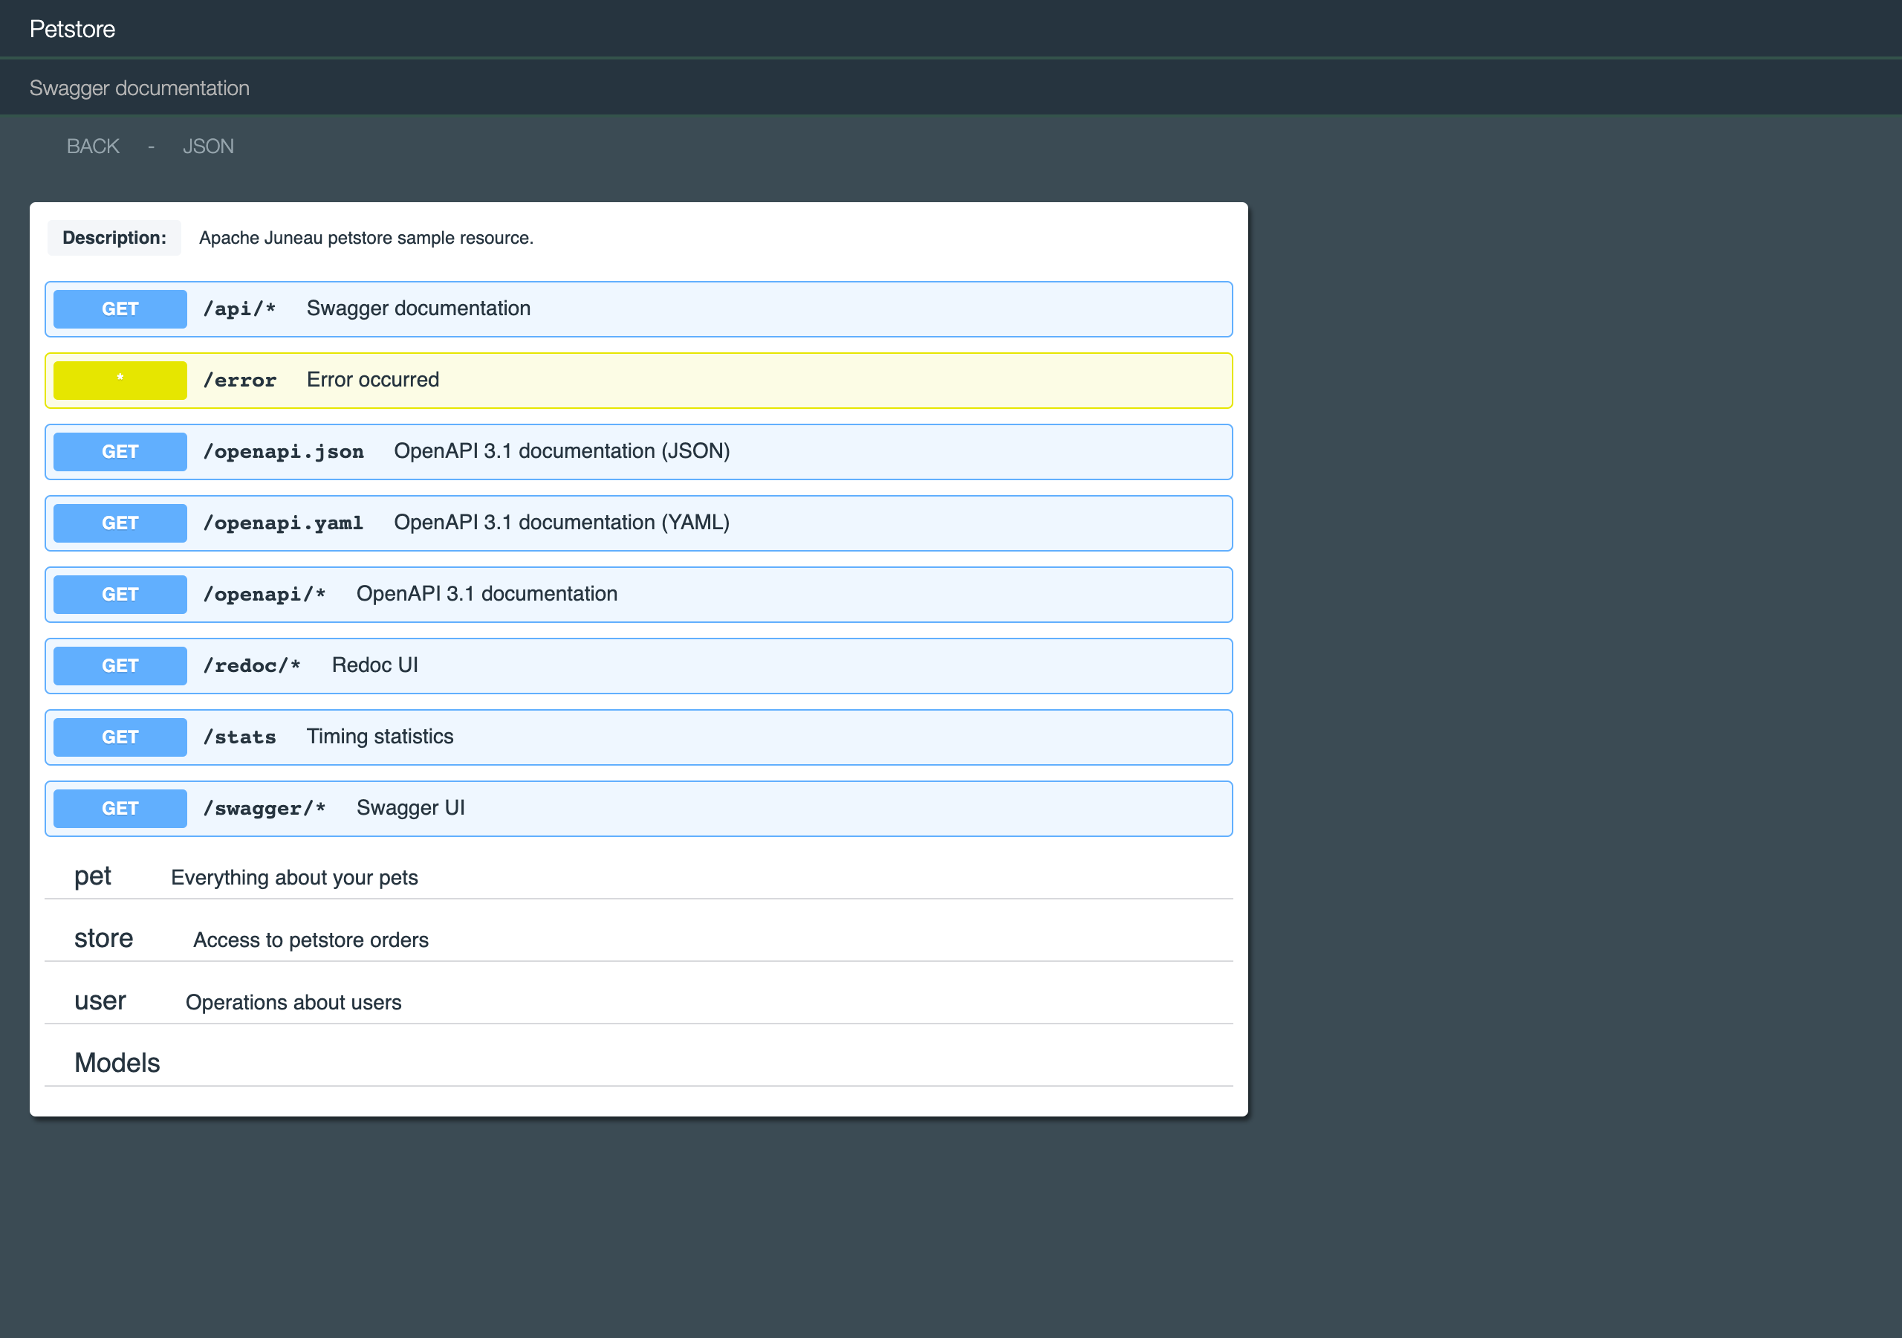Viewport: 1902px width, 1338px height.
Task: Click the 'Redoc UI' summary text
Action: pos(374,665)
